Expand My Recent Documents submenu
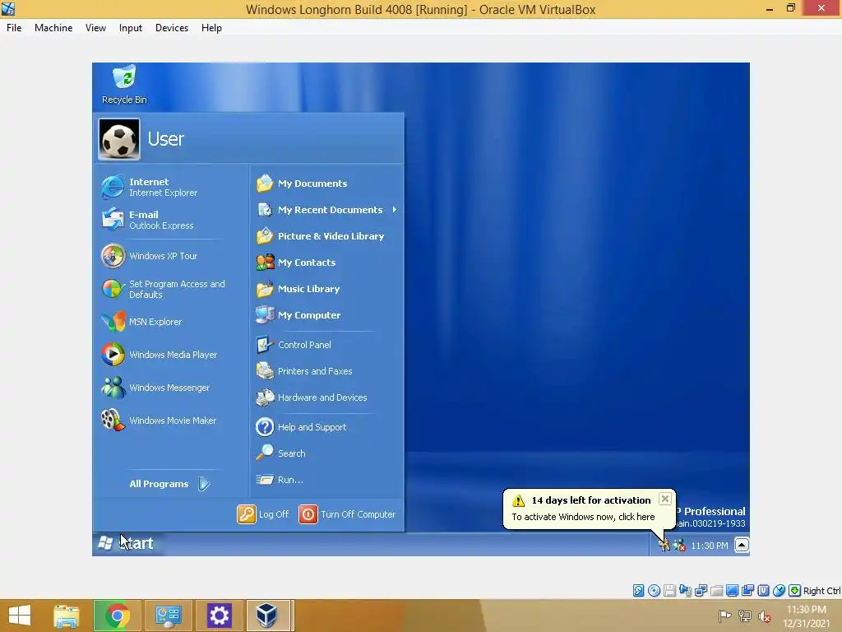This screenshot has height=632, width=842. [326, 210]
